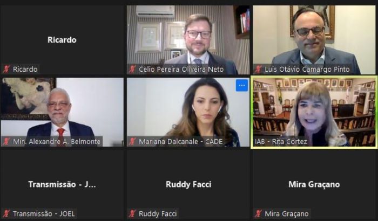Screen dimensions: 378x221
Task: Click muted mic icon beside Luis Otávio Camargo Pinto
Action: pyautogui.click(x=258, y=70)
